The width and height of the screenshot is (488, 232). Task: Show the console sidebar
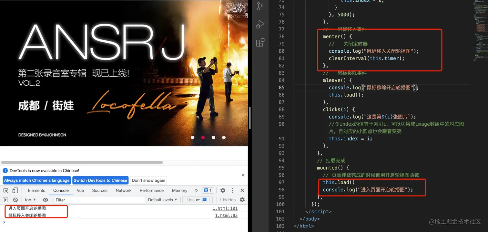point(5,200)
